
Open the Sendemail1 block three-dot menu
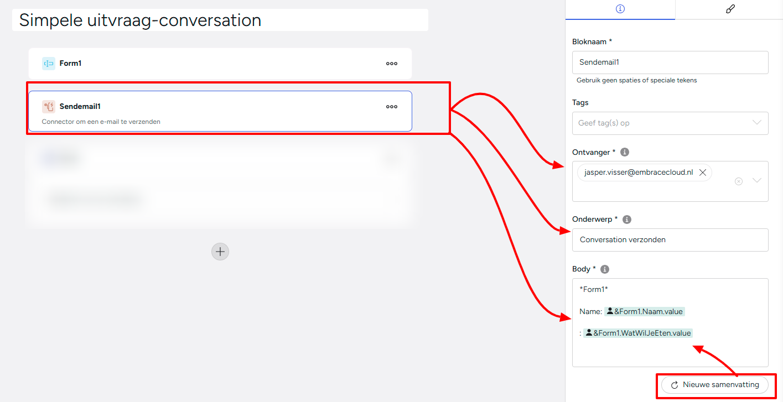click(x=392, y=107)
